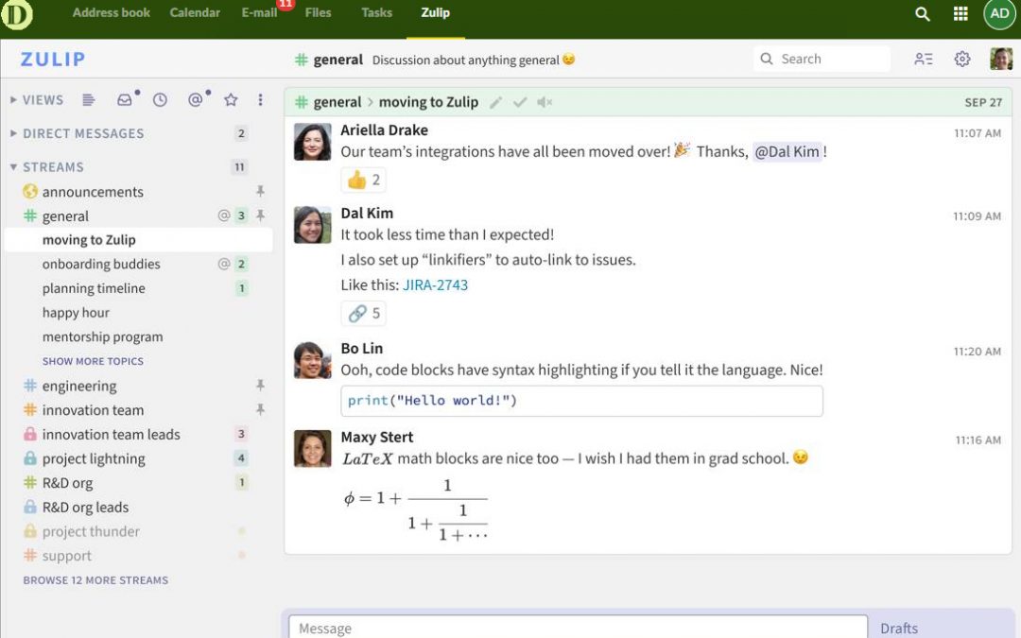
Task: Unpin the general stream
Action: pos(260,216)
